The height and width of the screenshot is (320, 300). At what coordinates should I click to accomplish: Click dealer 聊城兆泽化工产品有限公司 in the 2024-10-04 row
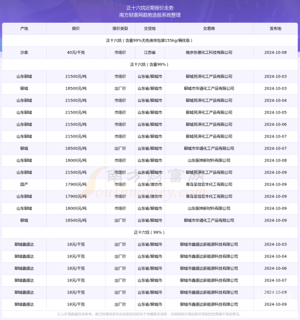tap(209, 100)
